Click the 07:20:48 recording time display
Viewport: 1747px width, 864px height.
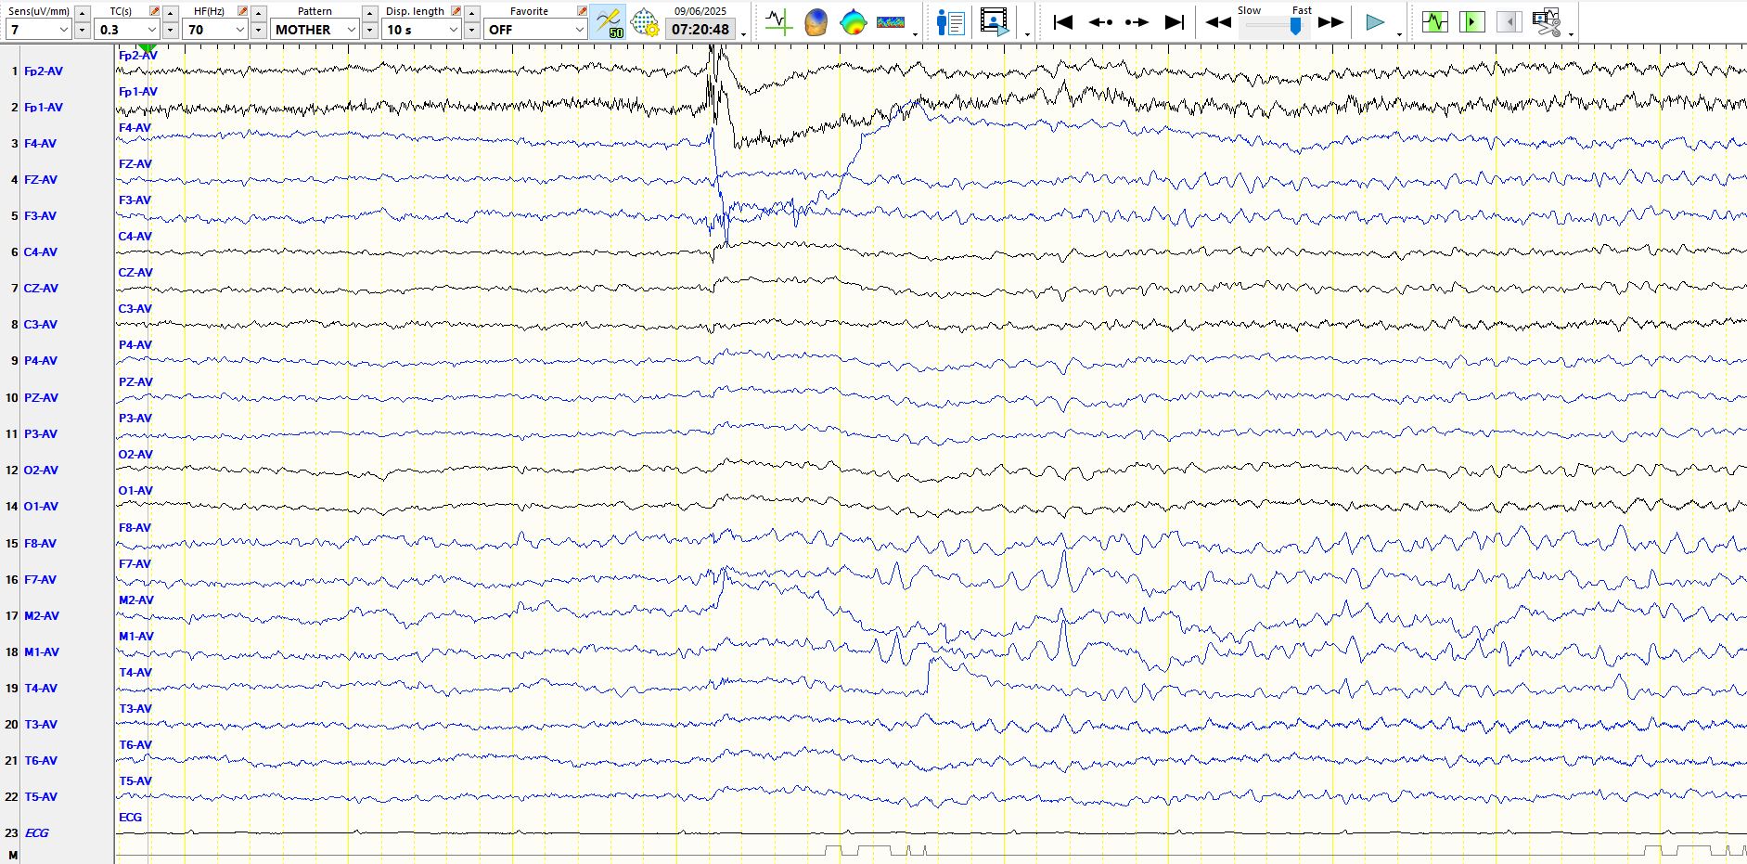[700, 30]
